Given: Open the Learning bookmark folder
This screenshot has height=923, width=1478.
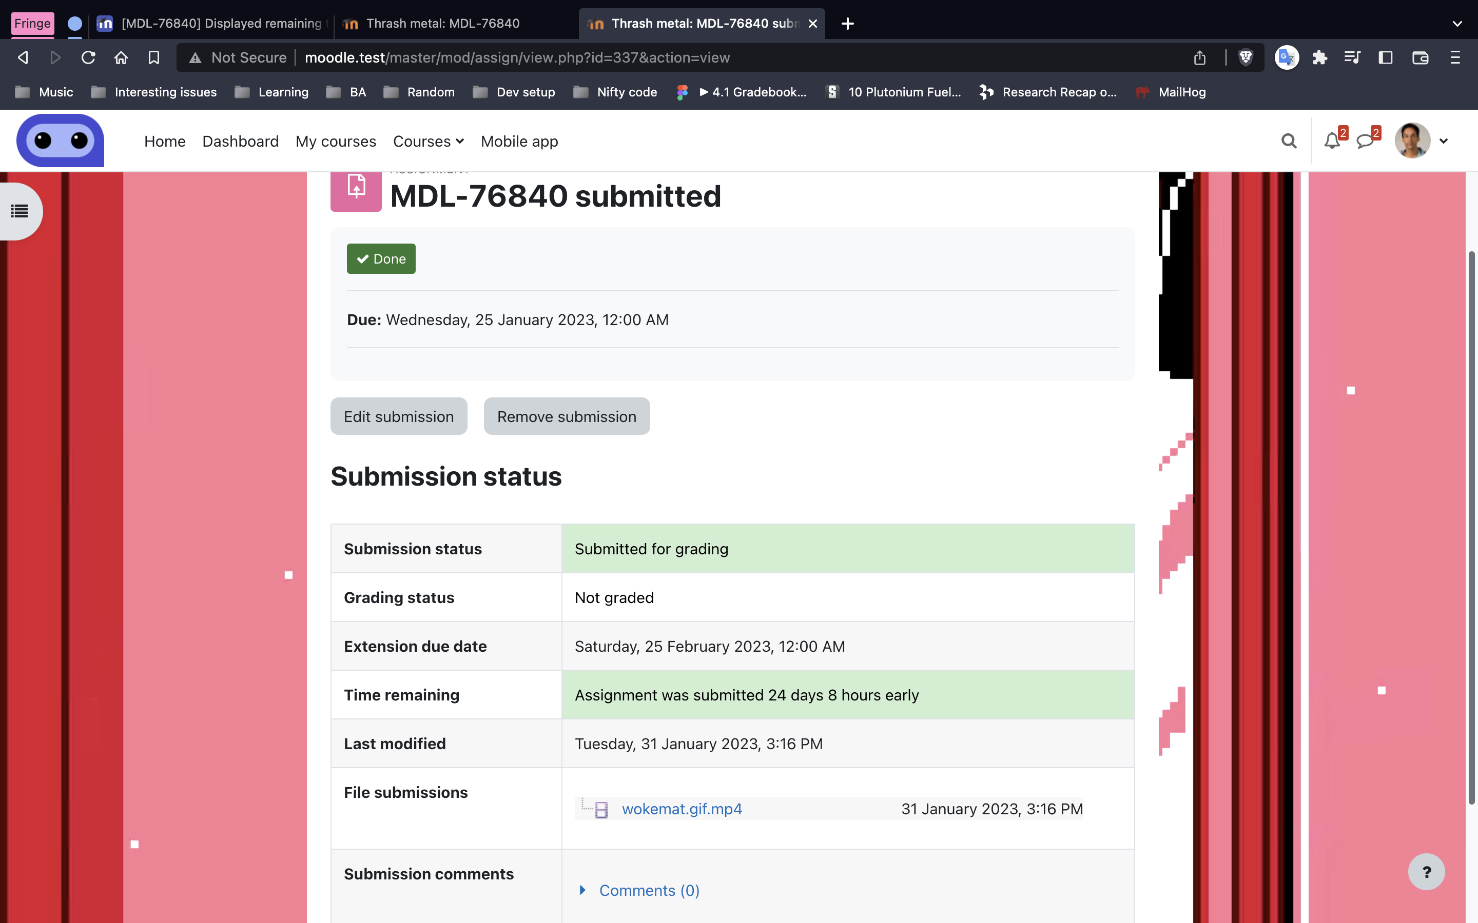Looking at the screenshot, I should coord(272,92).
